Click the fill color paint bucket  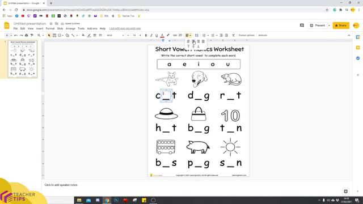click(x=83, y=35)
